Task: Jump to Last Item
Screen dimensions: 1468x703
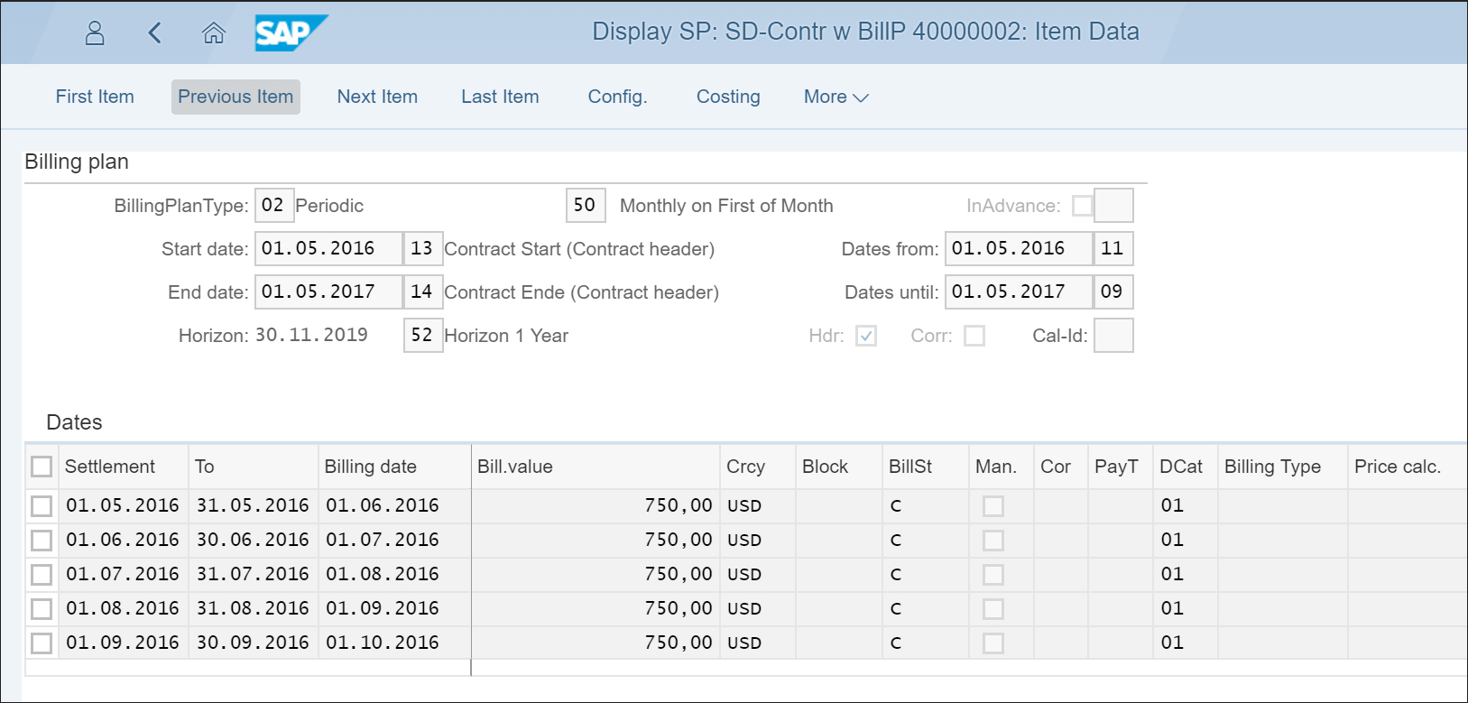Action: point(500,97)
